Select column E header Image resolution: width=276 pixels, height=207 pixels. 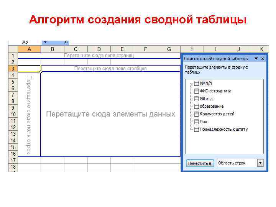[122, 49]
